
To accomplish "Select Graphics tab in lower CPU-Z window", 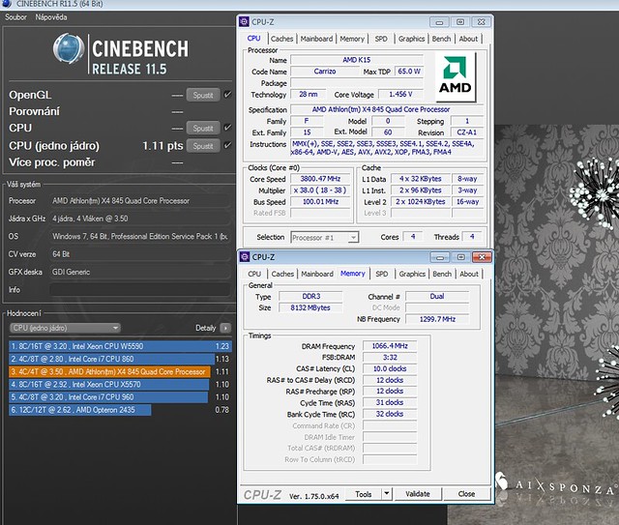I will 412,274.
